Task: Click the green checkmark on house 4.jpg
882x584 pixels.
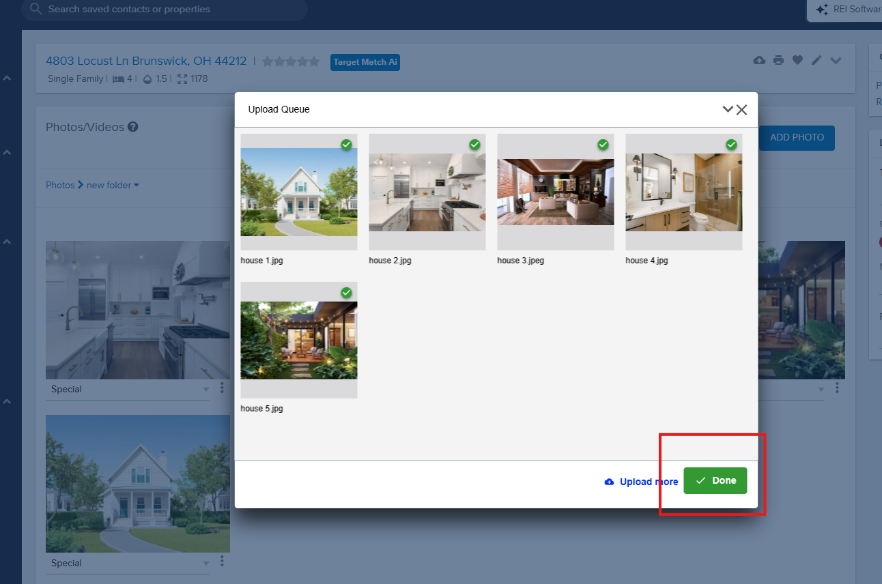Action: pyautogui.click(x=731, y=145)
